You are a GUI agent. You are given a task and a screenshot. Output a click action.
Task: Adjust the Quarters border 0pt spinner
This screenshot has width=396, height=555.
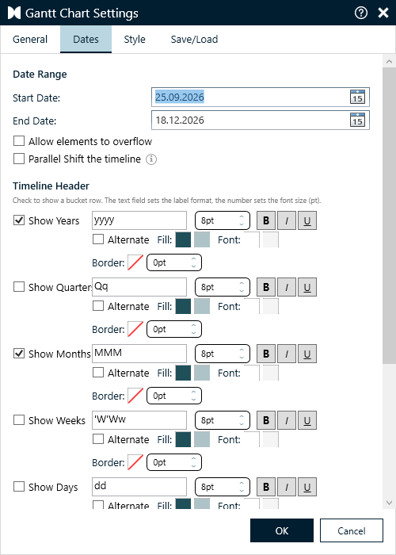click(x=174, y=329)
